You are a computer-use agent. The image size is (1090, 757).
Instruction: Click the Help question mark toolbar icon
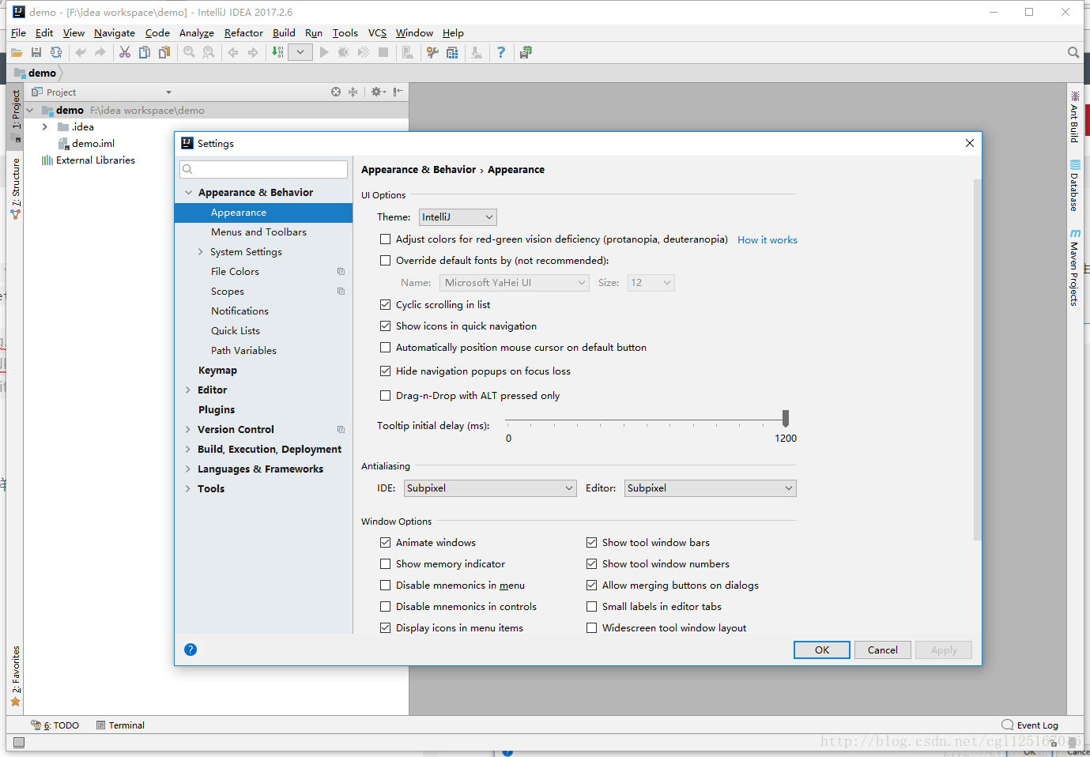501,52
